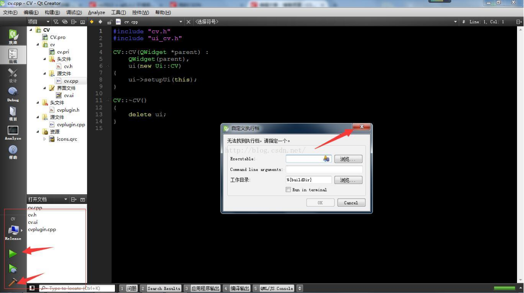Open the 工具(T) menu
Image resolution: width=524 pixels, height=293 pixels.
click(x=118, y=13)
